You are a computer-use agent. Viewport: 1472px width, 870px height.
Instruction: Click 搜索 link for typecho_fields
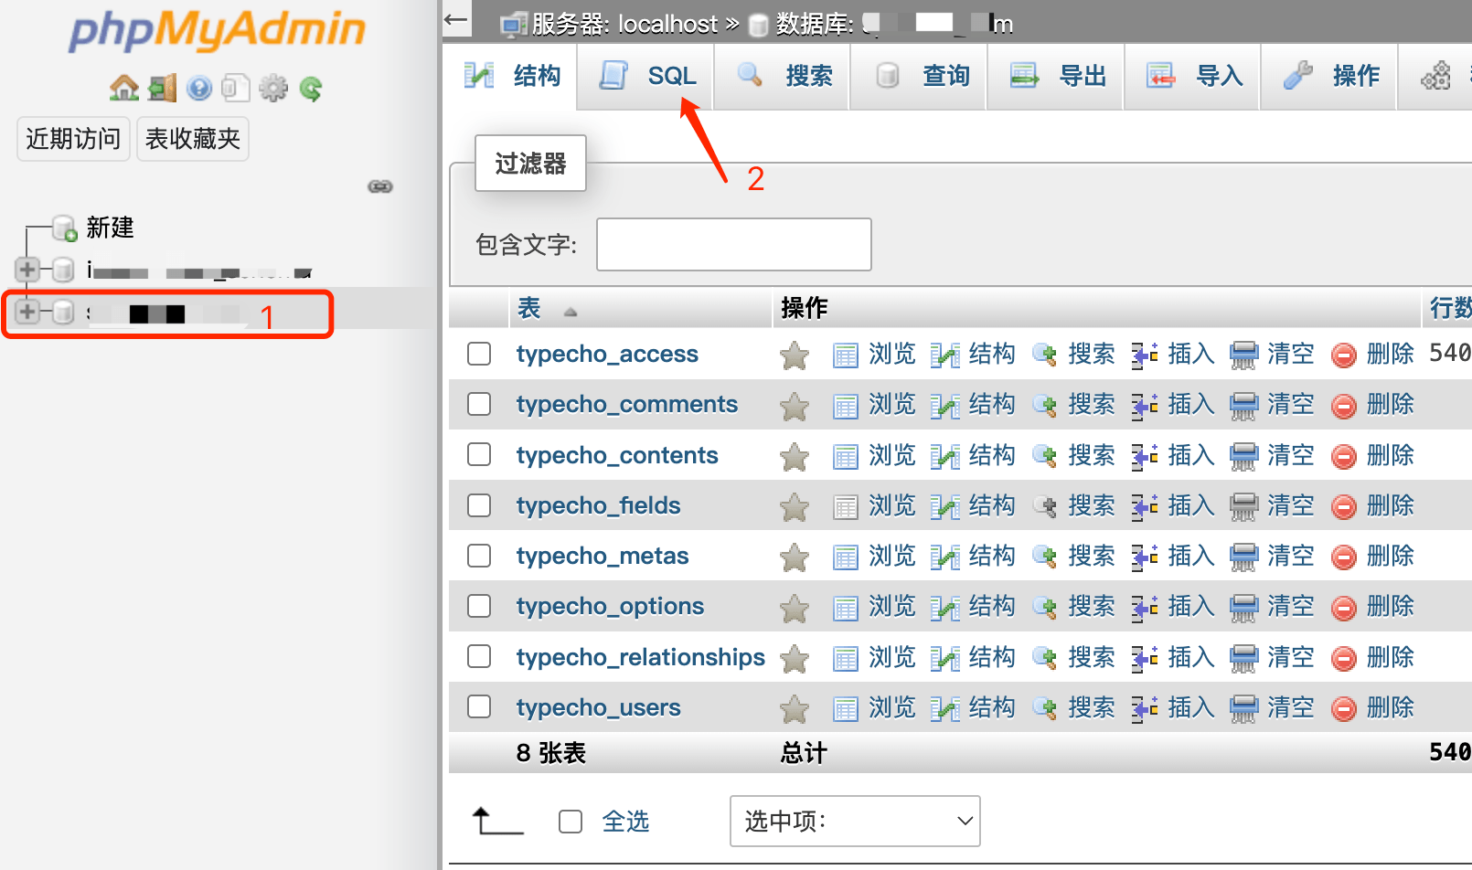(1092, 505)
